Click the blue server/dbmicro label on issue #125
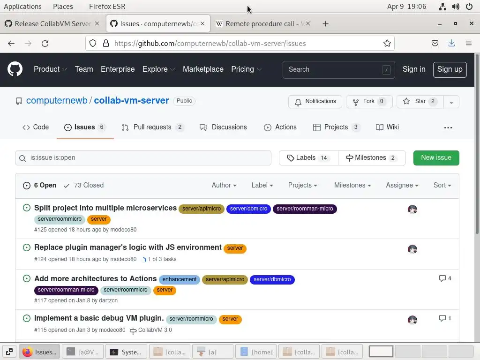Screen dimensions: 480x360 (x=248, y=209)
